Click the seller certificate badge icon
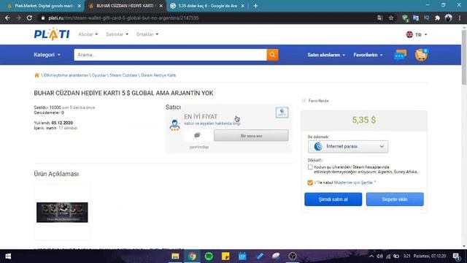 (282, 113)
